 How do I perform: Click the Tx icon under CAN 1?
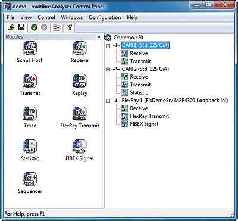(x=124, y=61)
